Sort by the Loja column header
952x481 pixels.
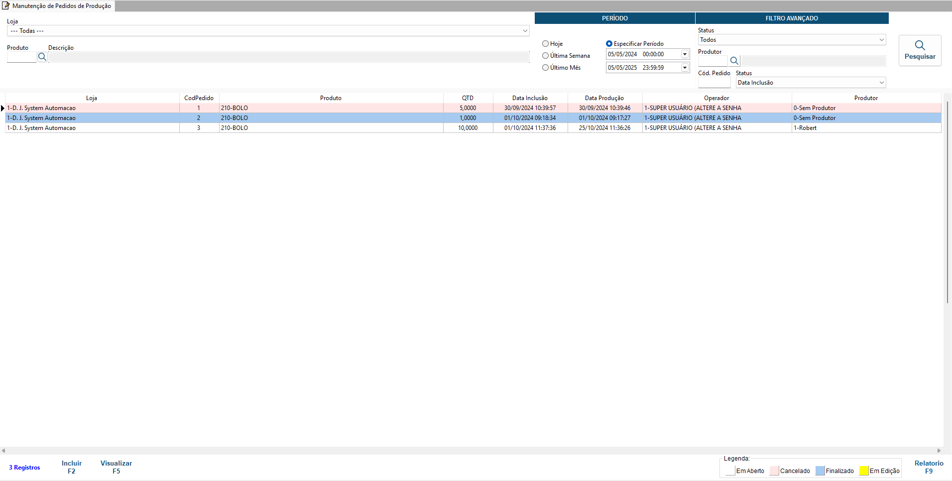pos(92,98)
